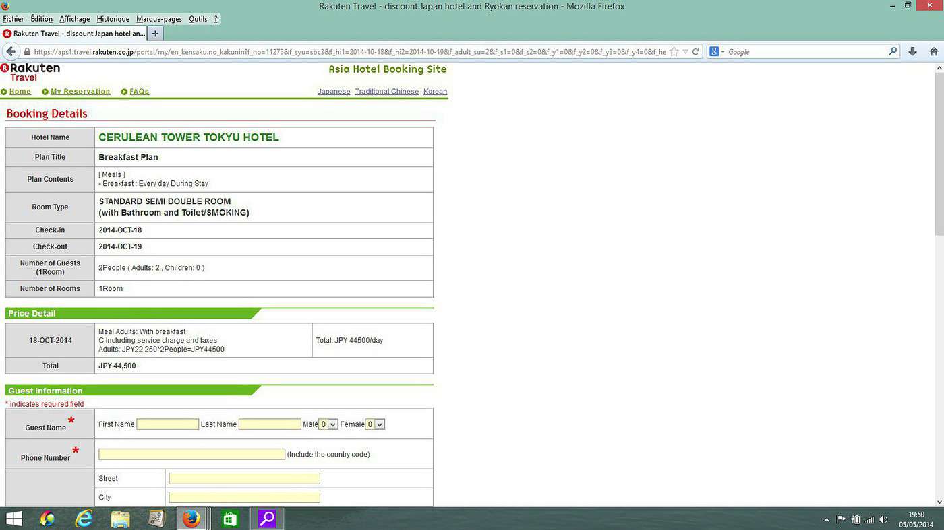The height and width of the screenshot is (530, 944).
Task: Open the Male count dropdown
Action: click(x=328, y=424)
